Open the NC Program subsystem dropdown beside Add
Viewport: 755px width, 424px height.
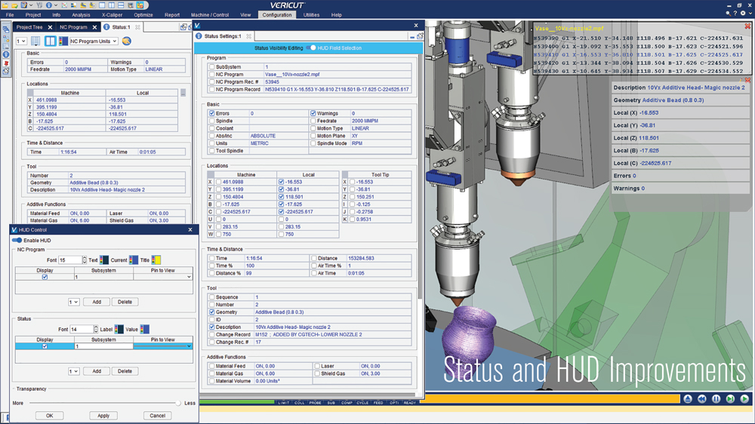click(74, 302)
